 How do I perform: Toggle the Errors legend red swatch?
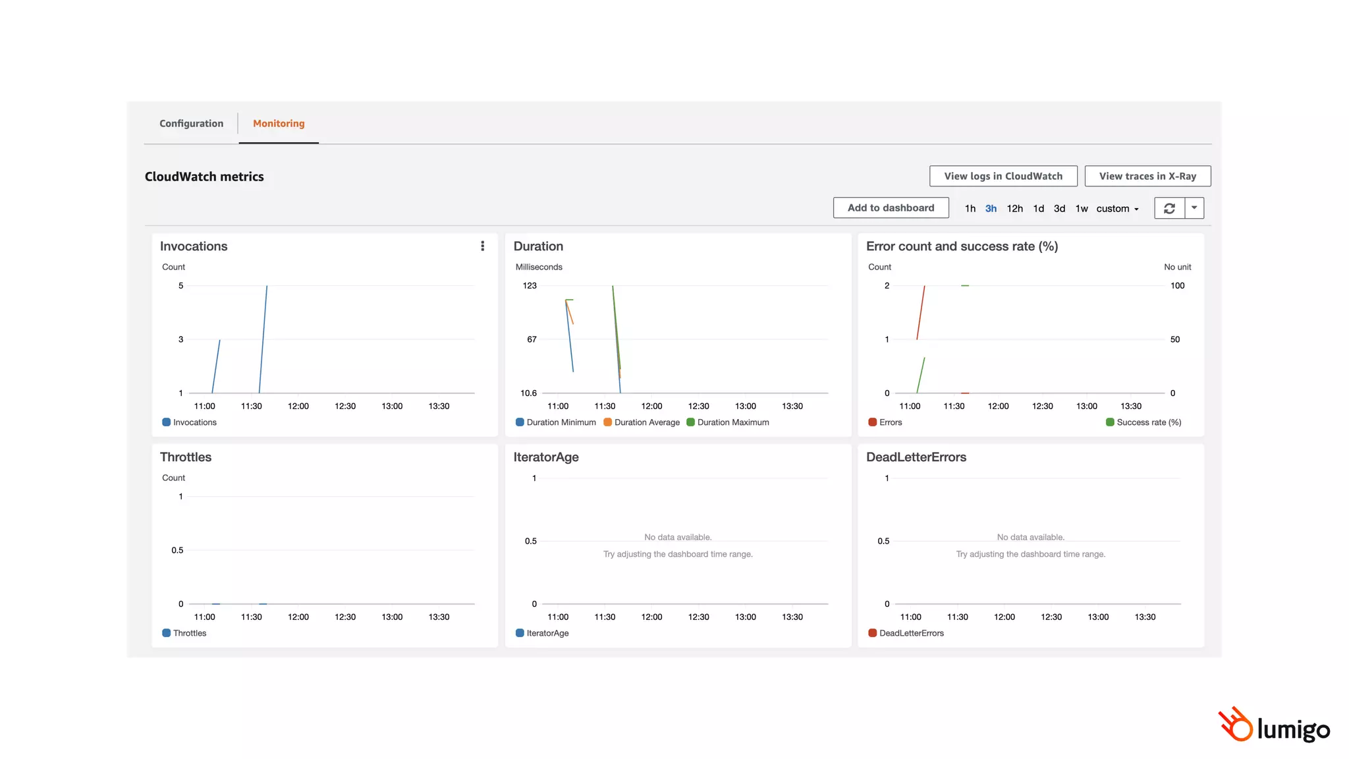coord(872,422)
